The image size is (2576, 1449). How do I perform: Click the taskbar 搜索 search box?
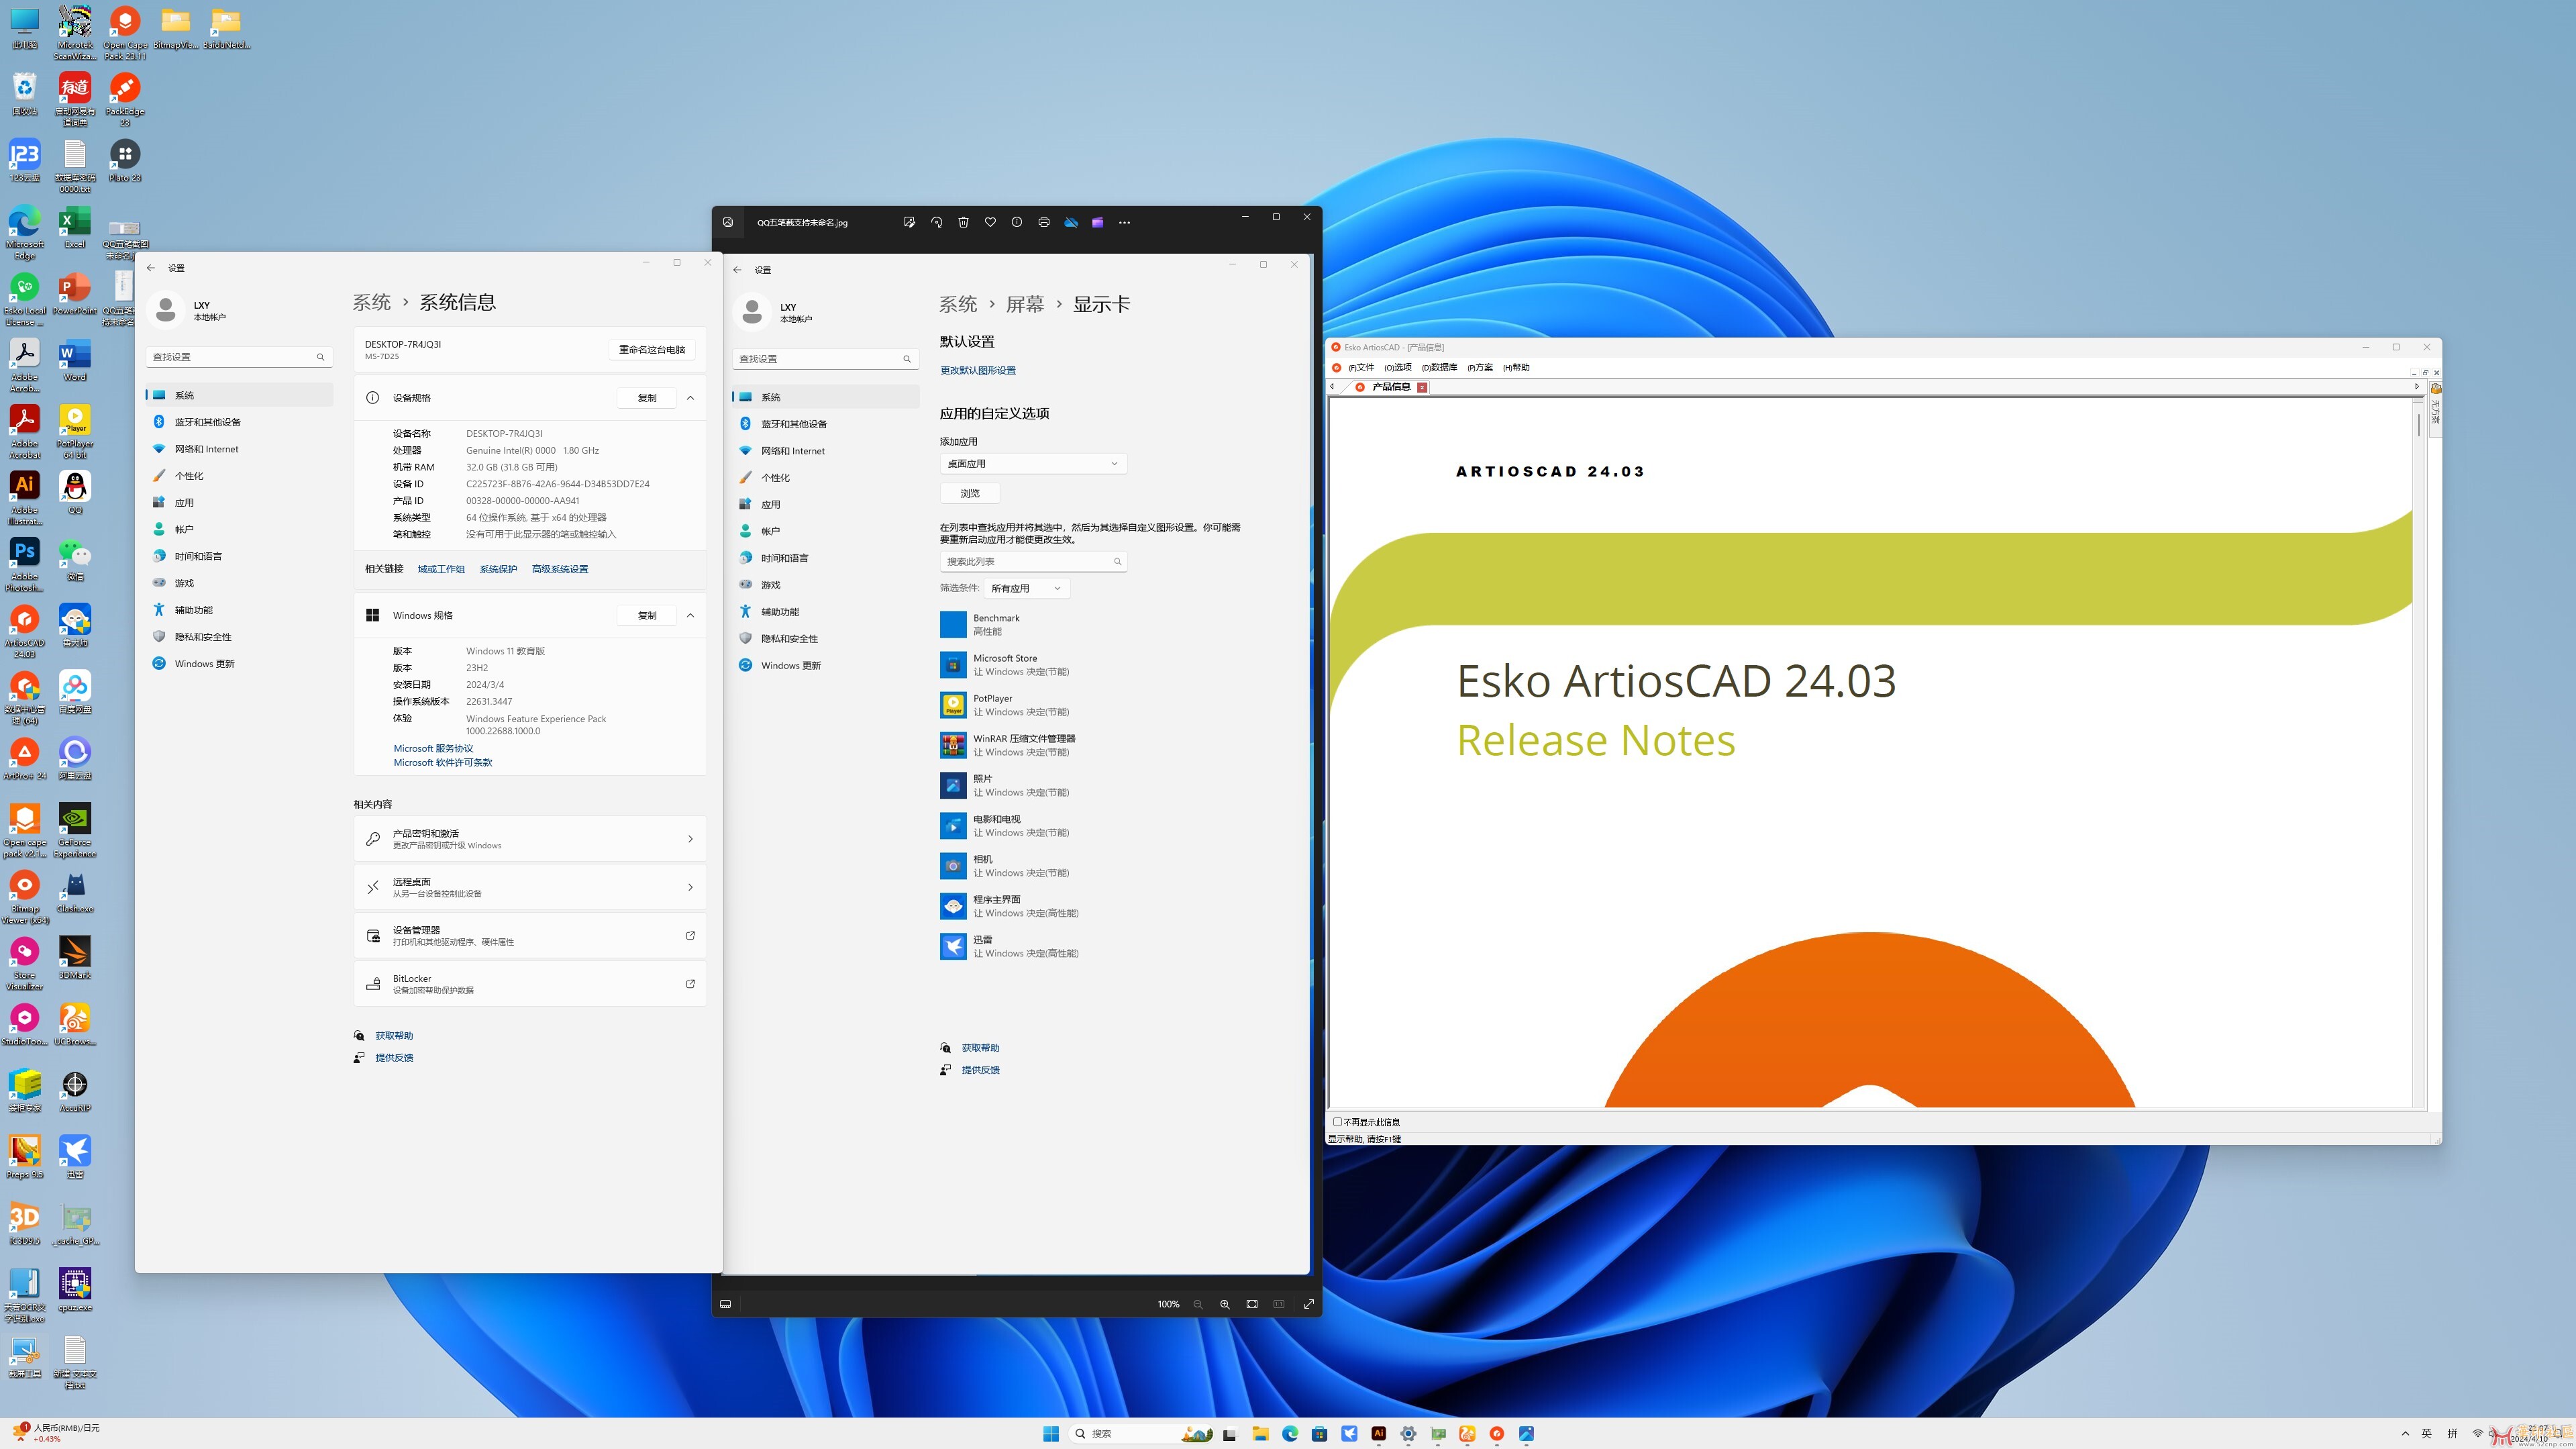[x=1142, y=1433]
